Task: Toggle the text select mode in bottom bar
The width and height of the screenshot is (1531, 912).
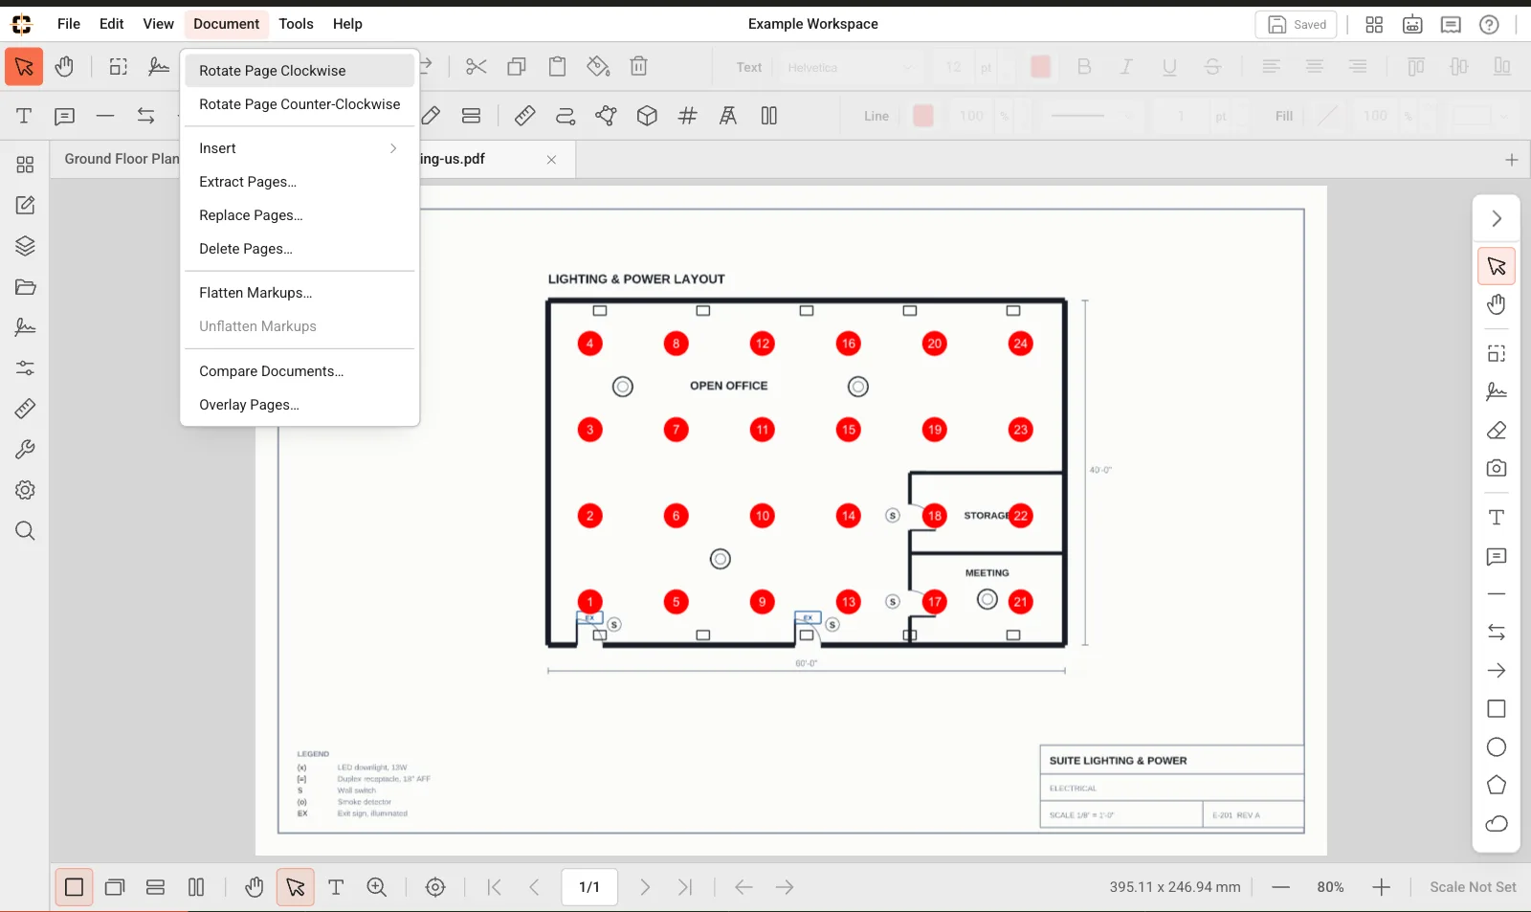Action: [x=336, y=887]
